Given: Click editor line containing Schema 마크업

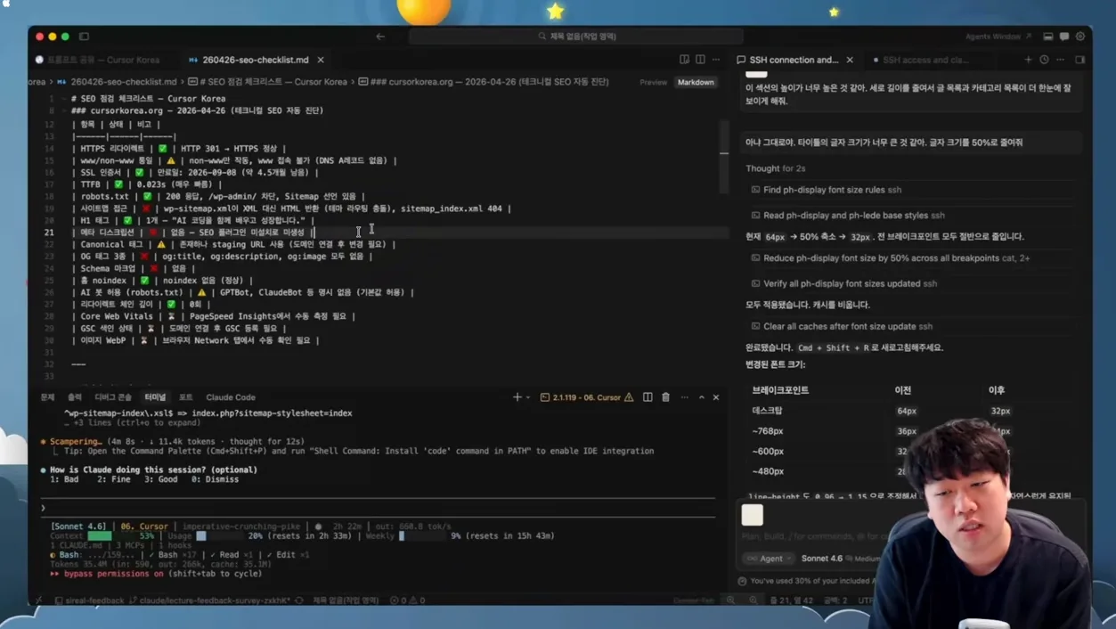Looking at the screenshot, I should click(134, 268).
